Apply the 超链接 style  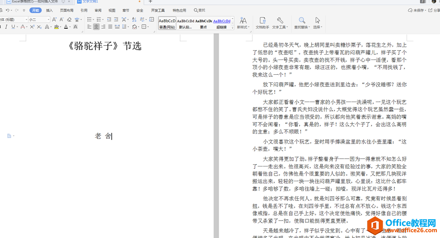pyautogui.click(x=222, y=23)
